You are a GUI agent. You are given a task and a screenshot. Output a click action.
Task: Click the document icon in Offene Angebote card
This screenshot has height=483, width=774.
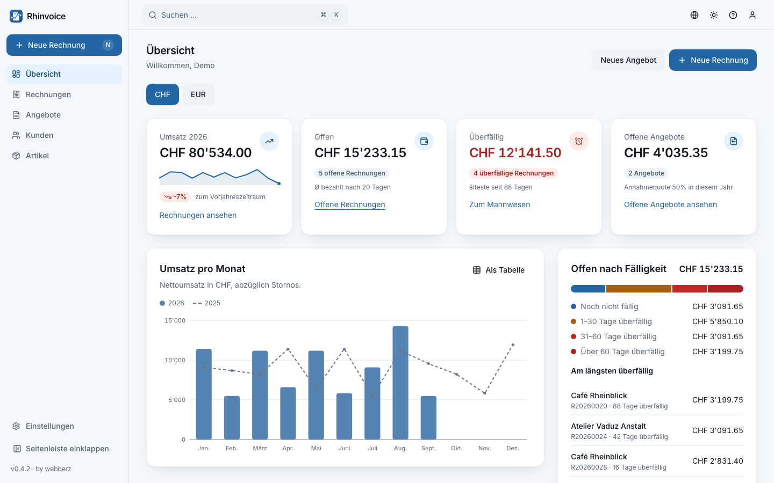tap(734, 141)
